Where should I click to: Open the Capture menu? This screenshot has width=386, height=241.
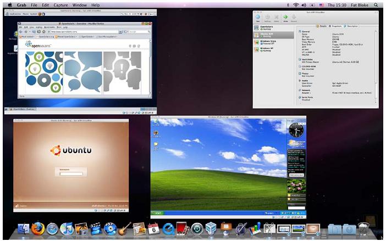coord(60,5)
